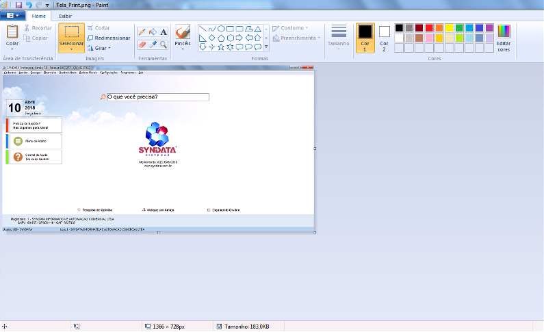Select the Pentagon shape
544x332 pixels.
(x=221, y=38)
